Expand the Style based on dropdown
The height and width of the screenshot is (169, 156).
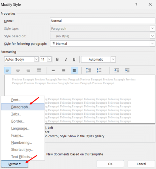tap(152, 36)
